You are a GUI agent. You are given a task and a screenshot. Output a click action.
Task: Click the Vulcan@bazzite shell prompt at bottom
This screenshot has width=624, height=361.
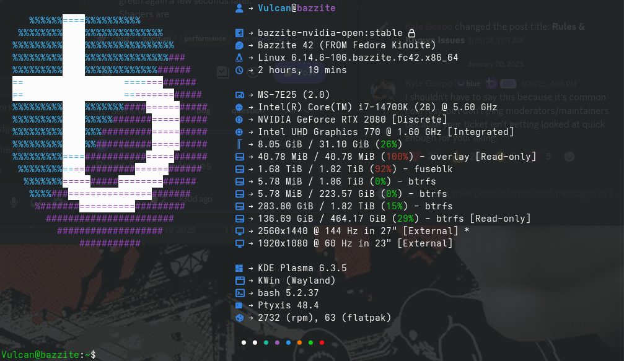48,355
